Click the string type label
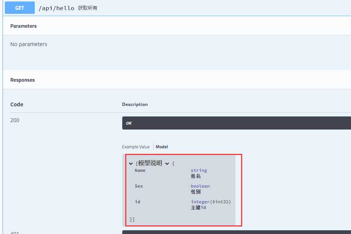Viewport: 351px width, 234px height. pyautogui.click(x=199, y=170)
